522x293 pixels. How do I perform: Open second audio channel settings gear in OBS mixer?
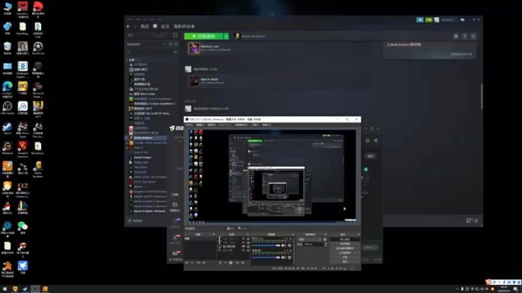coord(289,257)
